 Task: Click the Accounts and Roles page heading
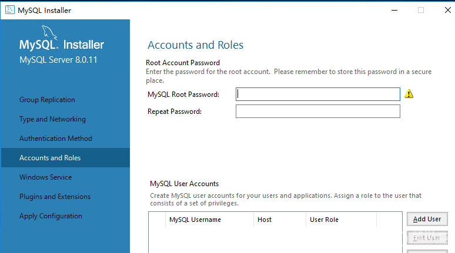point(196,45)
